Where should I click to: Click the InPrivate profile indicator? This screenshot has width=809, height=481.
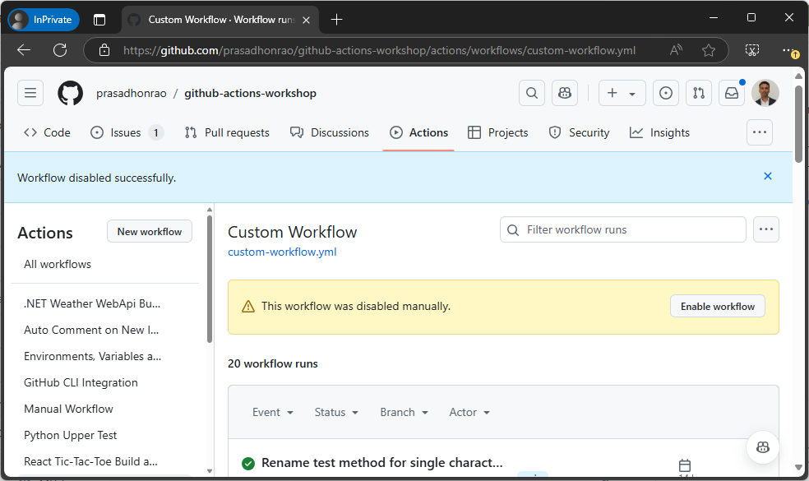44,20
